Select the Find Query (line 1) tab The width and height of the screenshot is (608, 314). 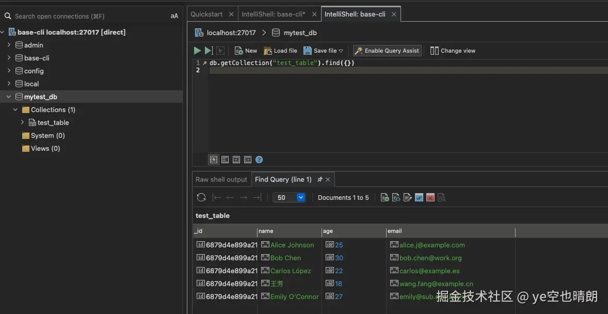283,179
